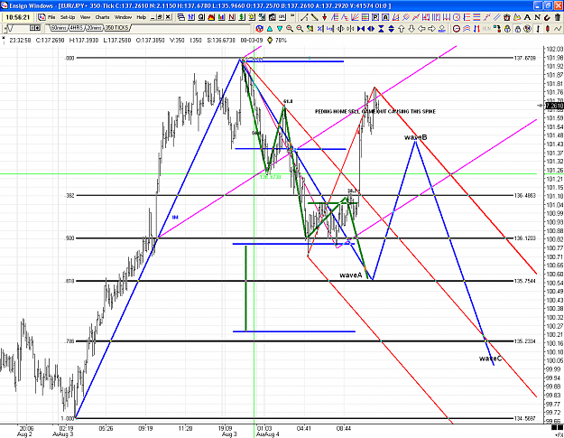Open the Window menu
Viewport: 564px width, 438px height.
point(123,17)
